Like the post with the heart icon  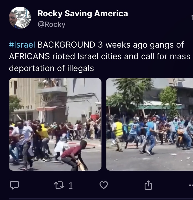[x=103, y=185]
